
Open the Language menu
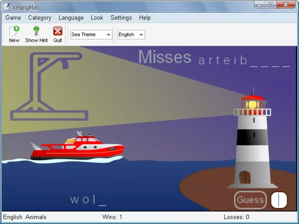71,18
